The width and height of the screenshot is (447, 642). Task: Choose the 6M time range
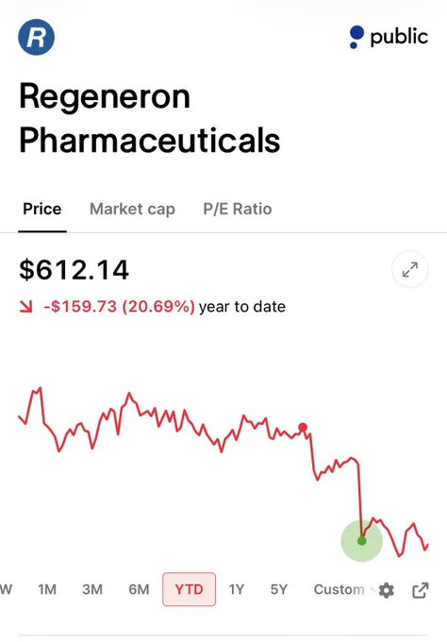(x=139, y=589)
